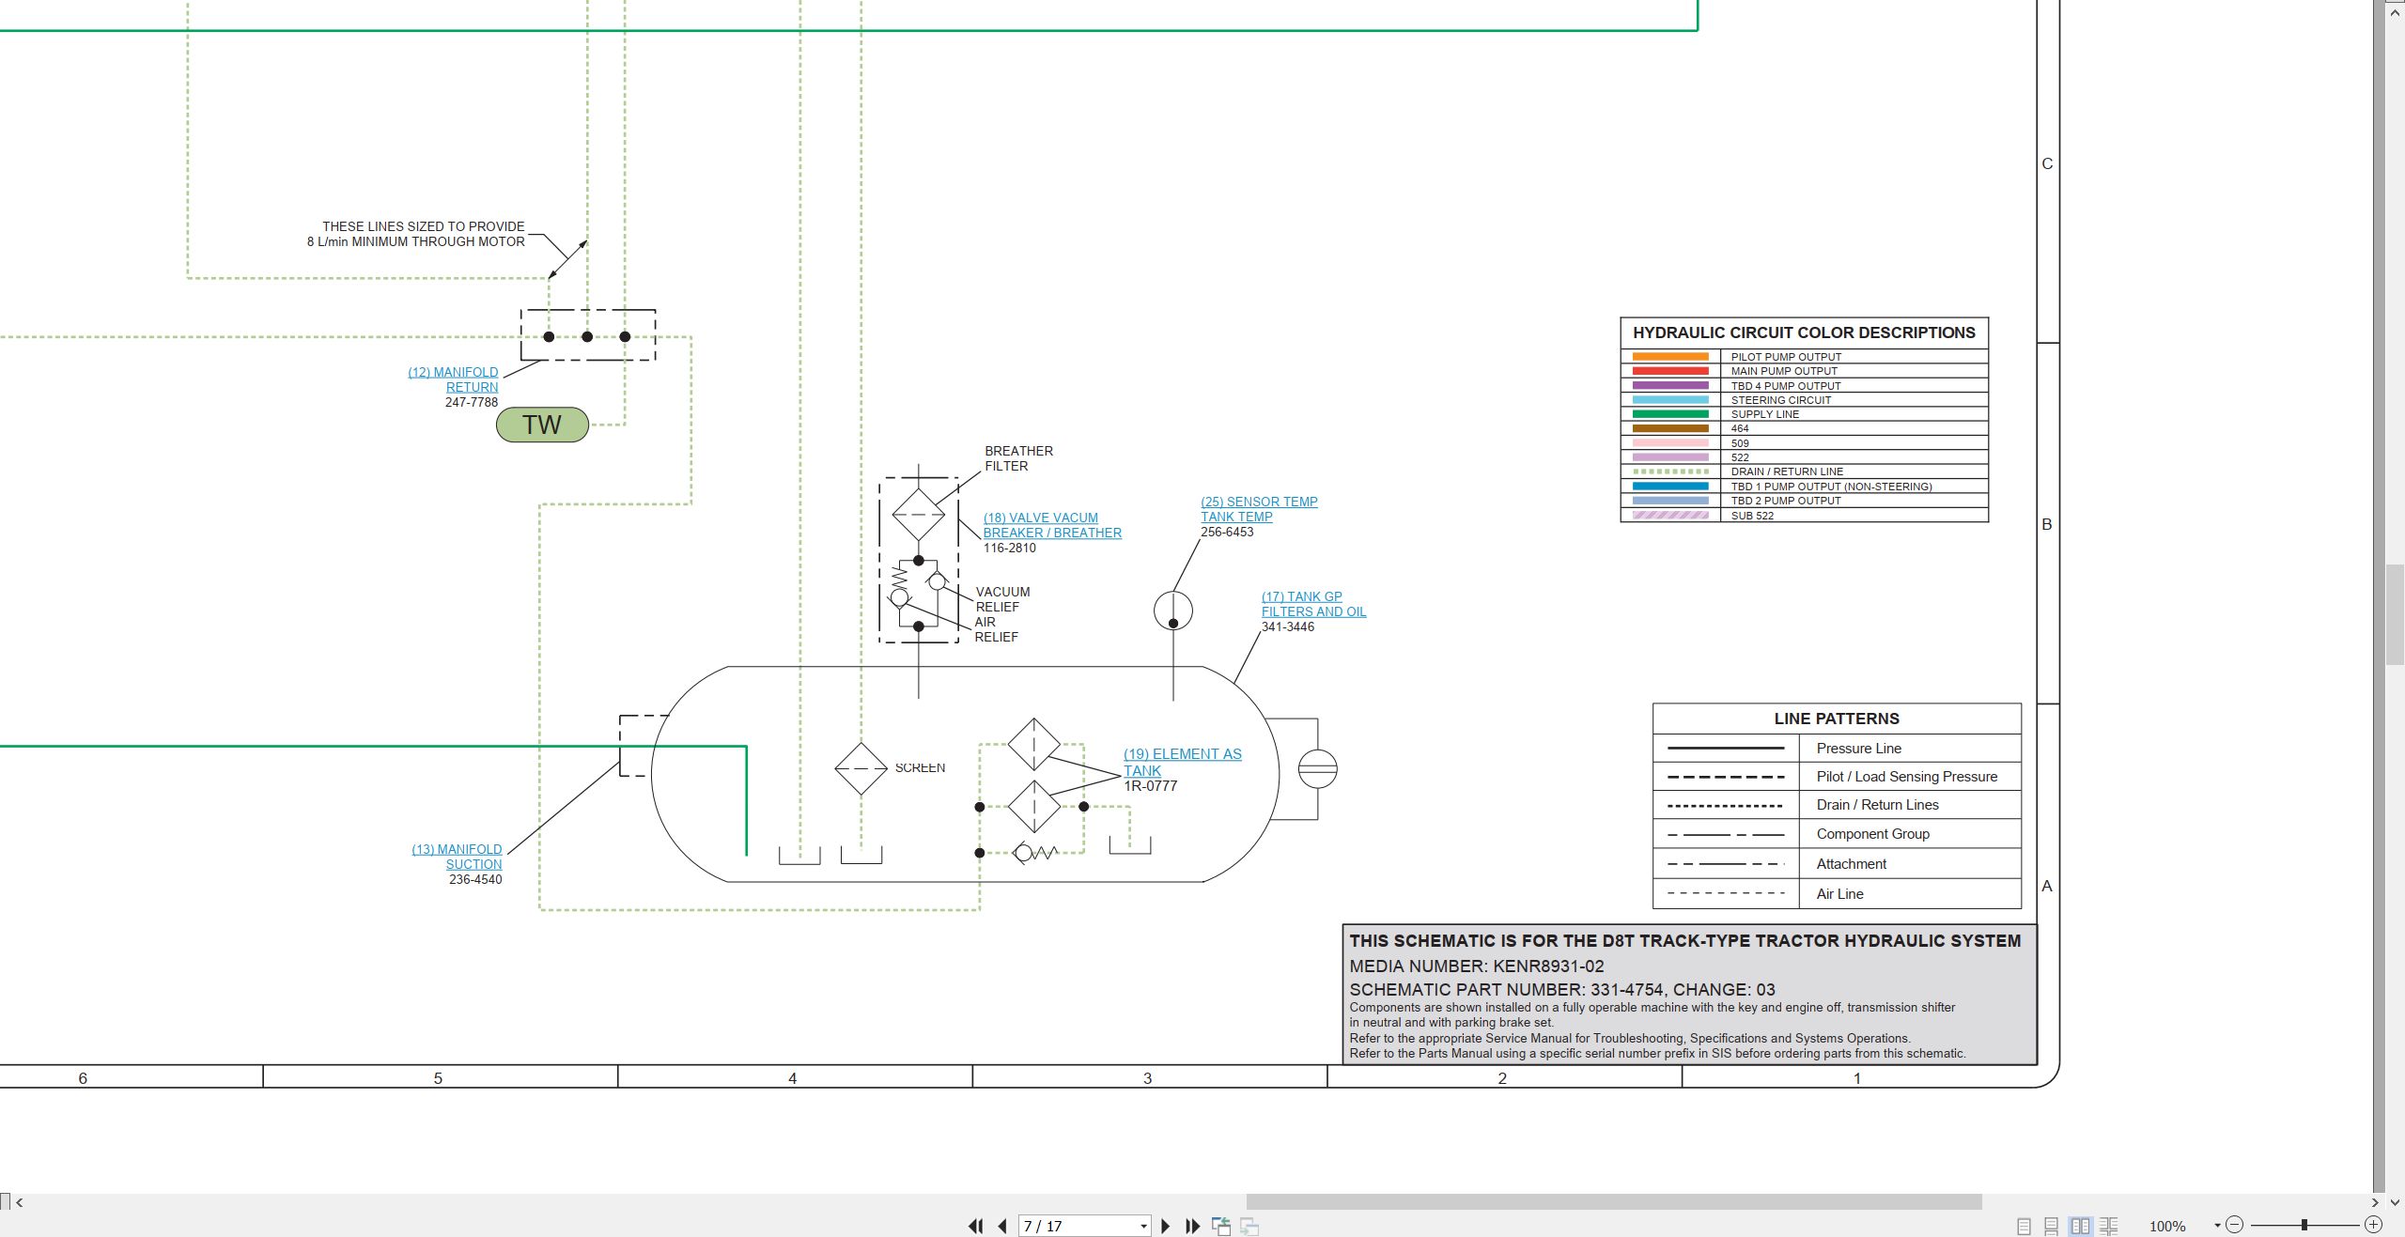Click part number 247-7788
Screen dimensions: 2405x1237
pyautogui.click(x=472, y=402)
